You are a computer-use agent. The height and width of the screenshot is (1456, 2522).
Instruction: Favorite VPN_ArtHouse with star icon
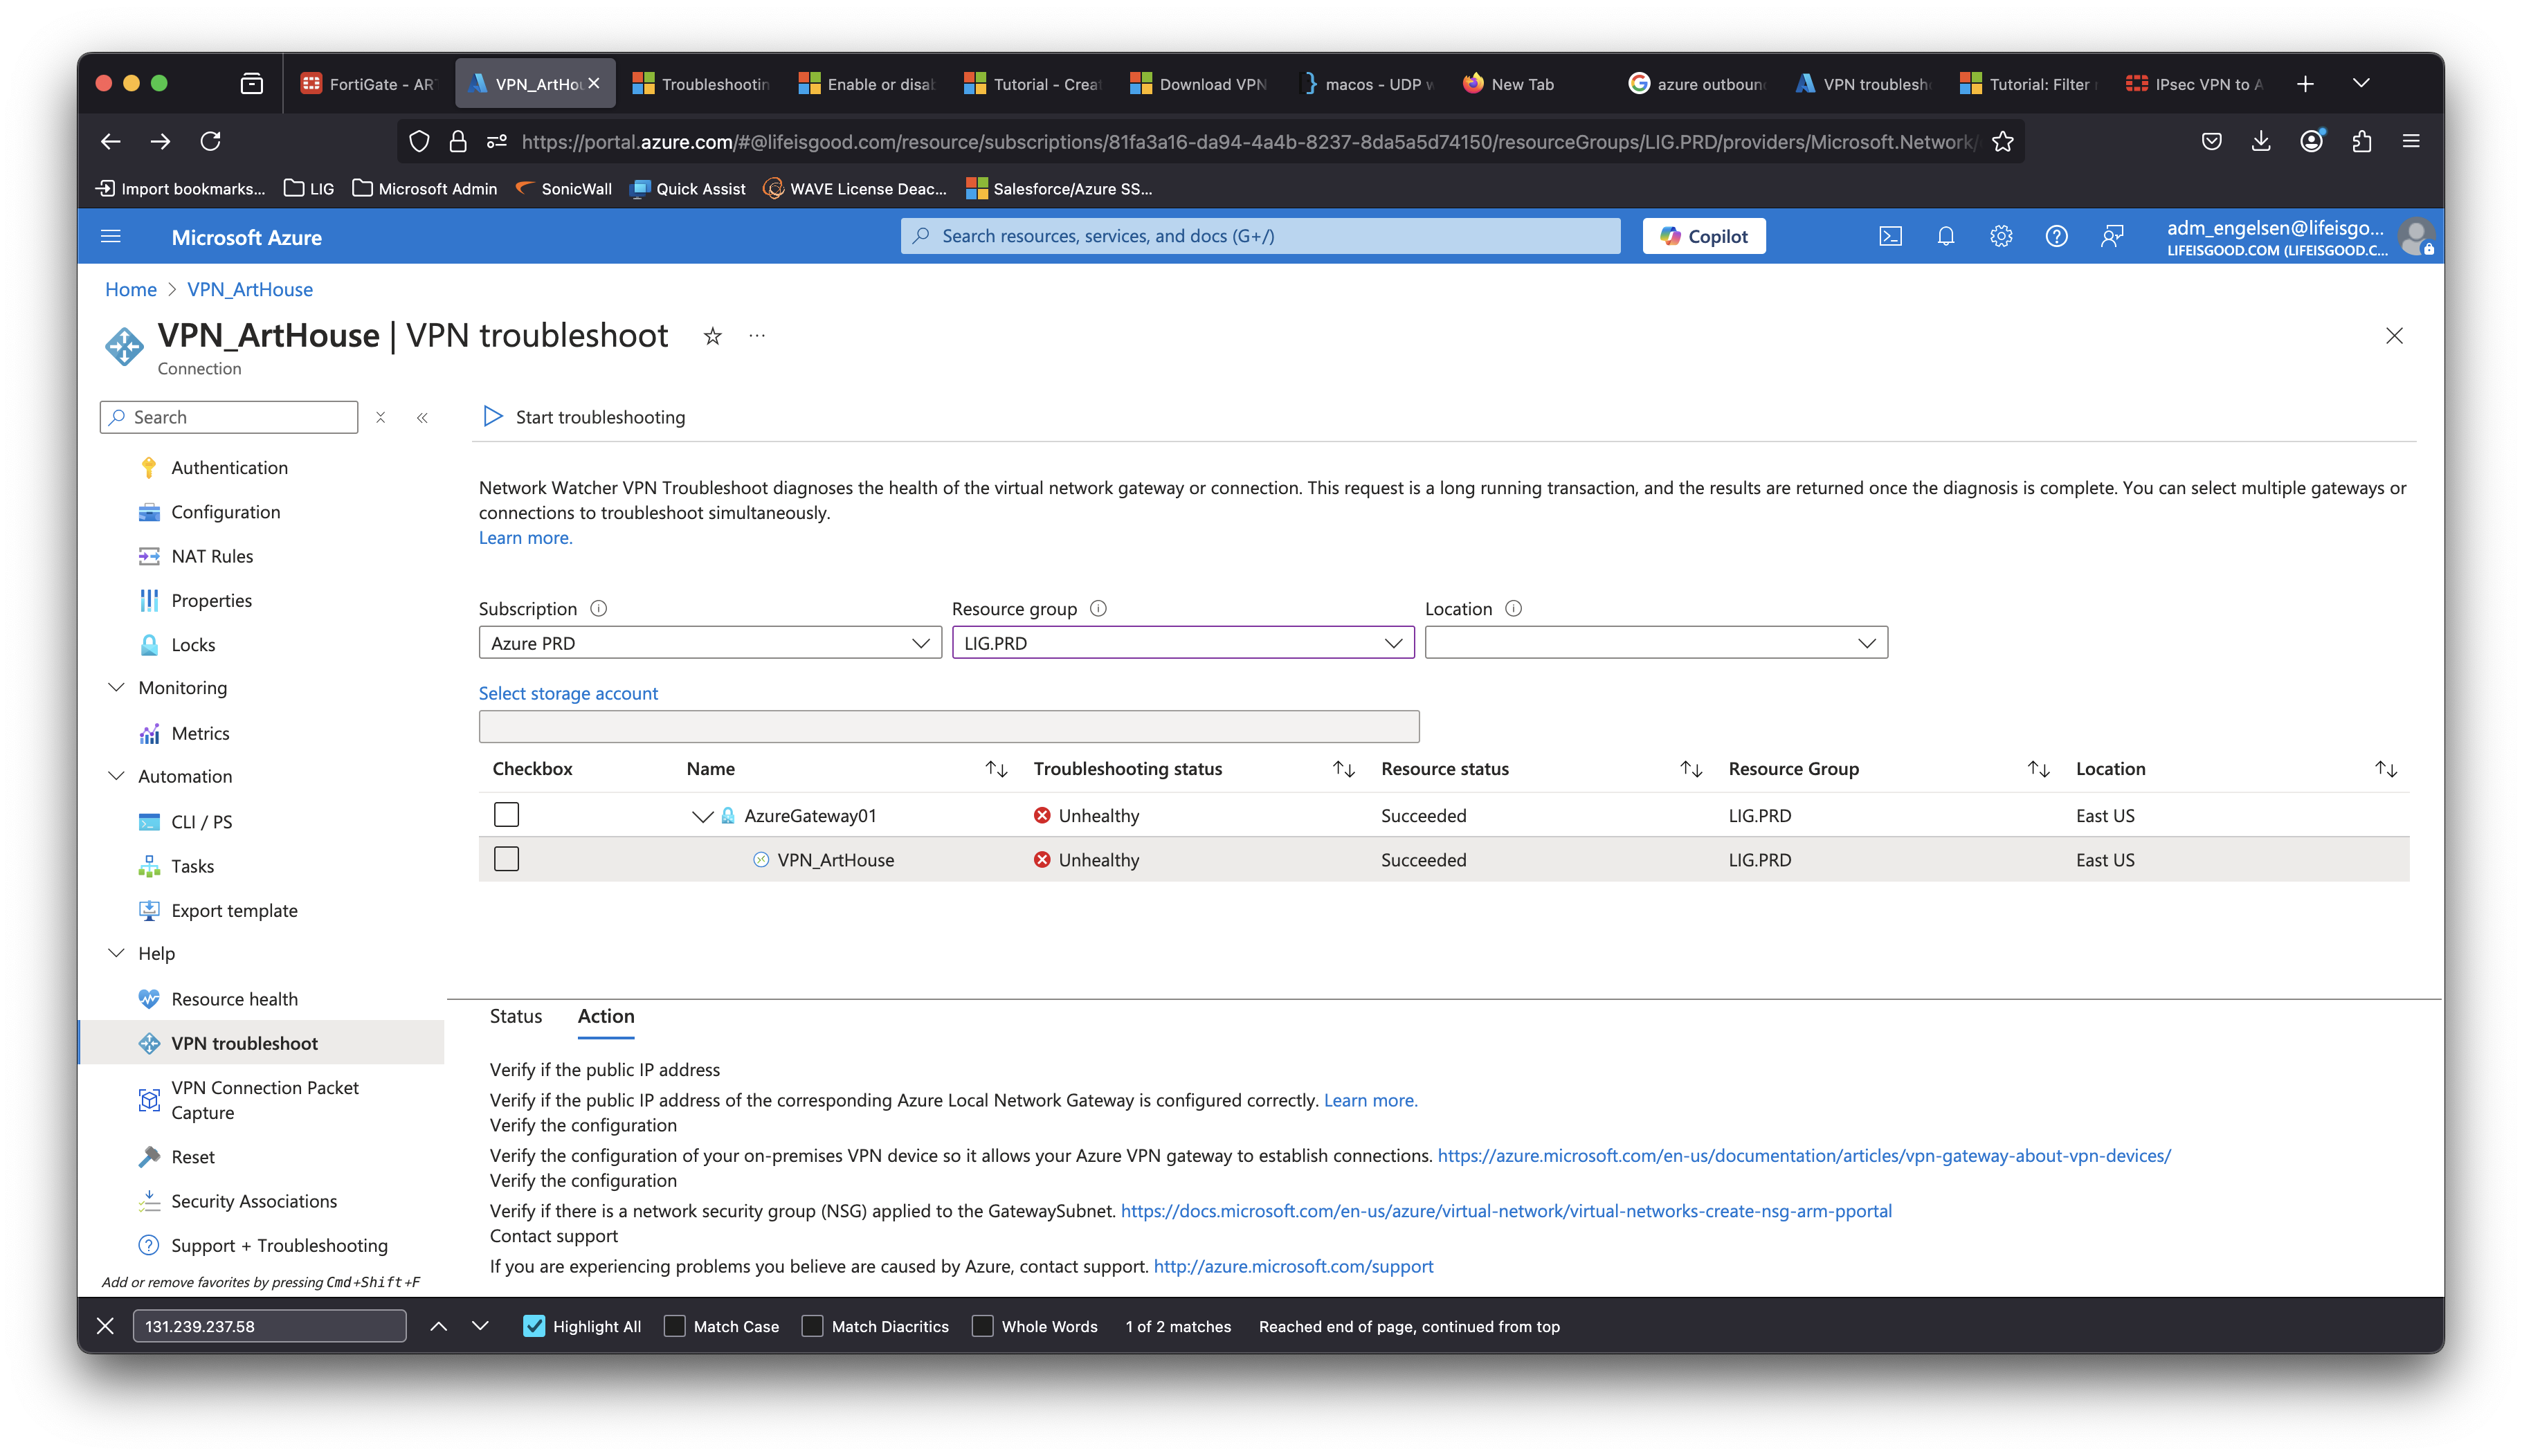click(712, 336)
